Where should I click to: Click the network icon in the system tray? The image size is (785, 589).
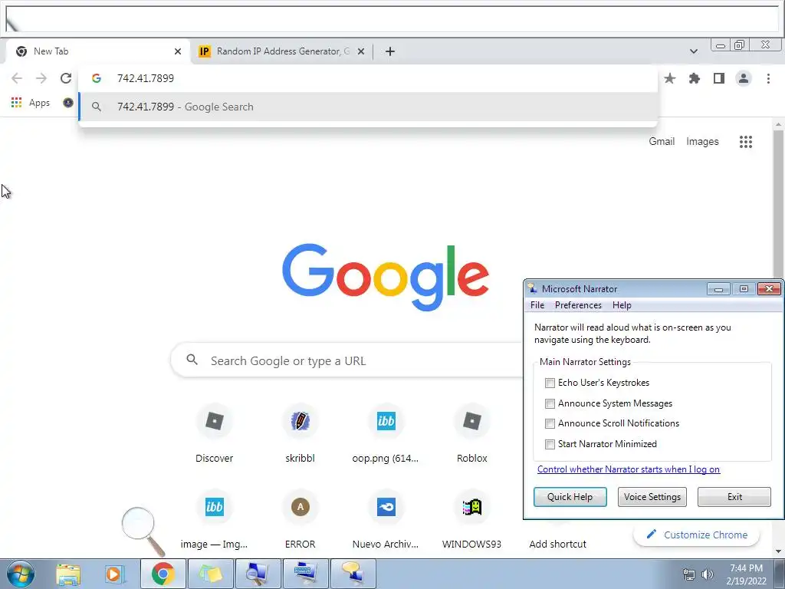689,574
